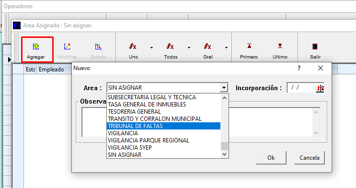Choose VIGILANCIA PARQUE REGIONAL option
Viewport: 356px width, 188px height.
[163, 140]
